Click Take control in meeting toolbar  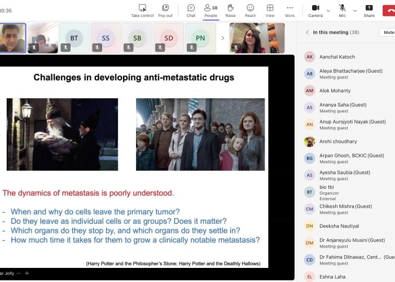click(142, 11)
